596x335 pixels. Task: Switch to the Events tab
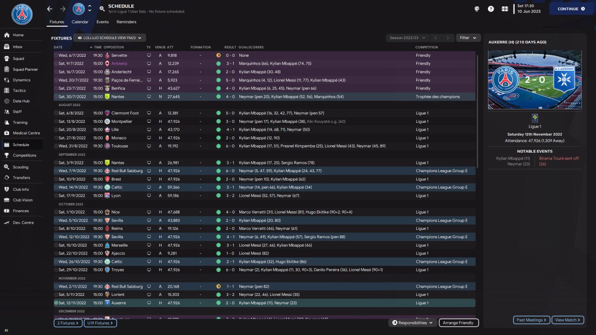(x=102, y=22)
